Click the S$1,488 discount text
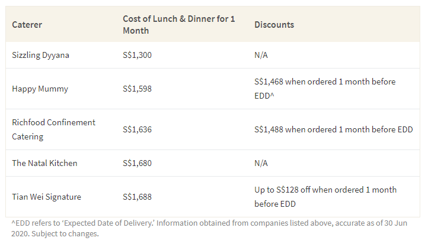This screenshot has width=425, height=244. 333,129
